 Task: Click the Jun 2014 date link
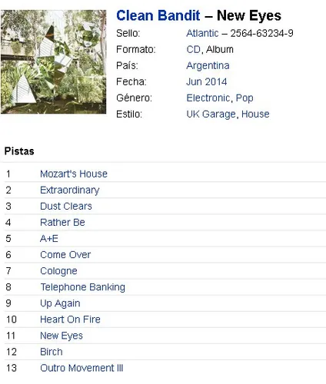tap(207, 81)
